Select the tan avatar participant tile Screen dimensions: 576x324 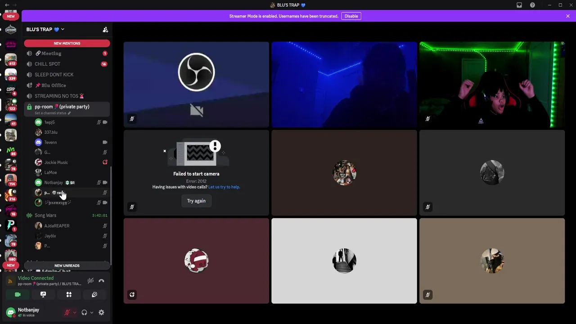[x=492, y=261]
